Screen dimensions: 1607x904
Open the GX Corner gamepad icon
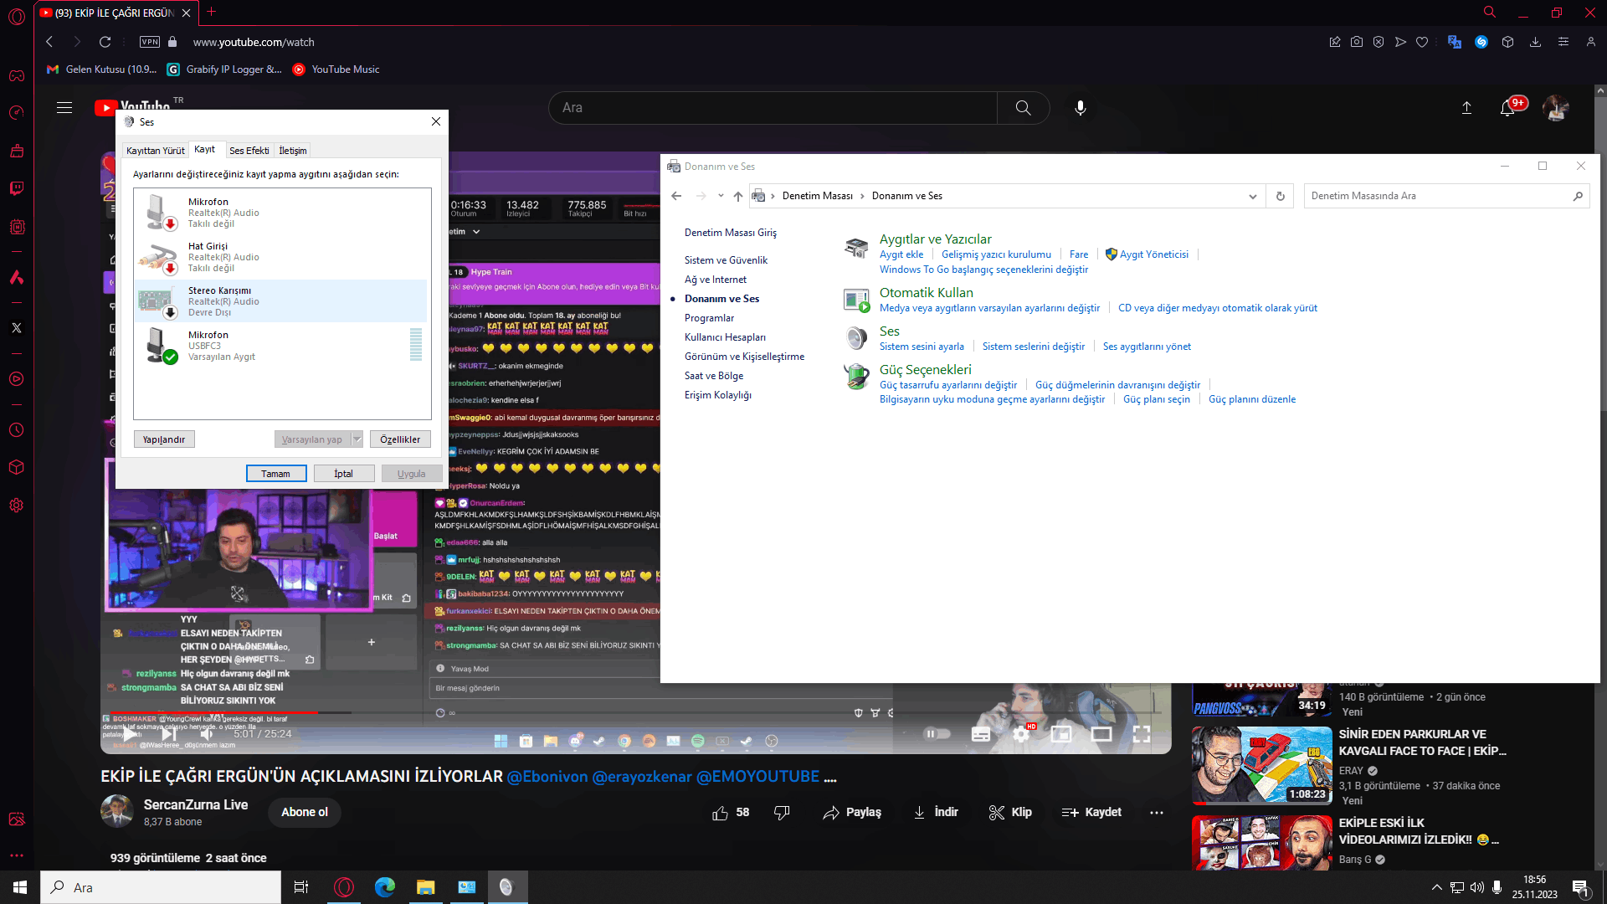click(17, 76)
